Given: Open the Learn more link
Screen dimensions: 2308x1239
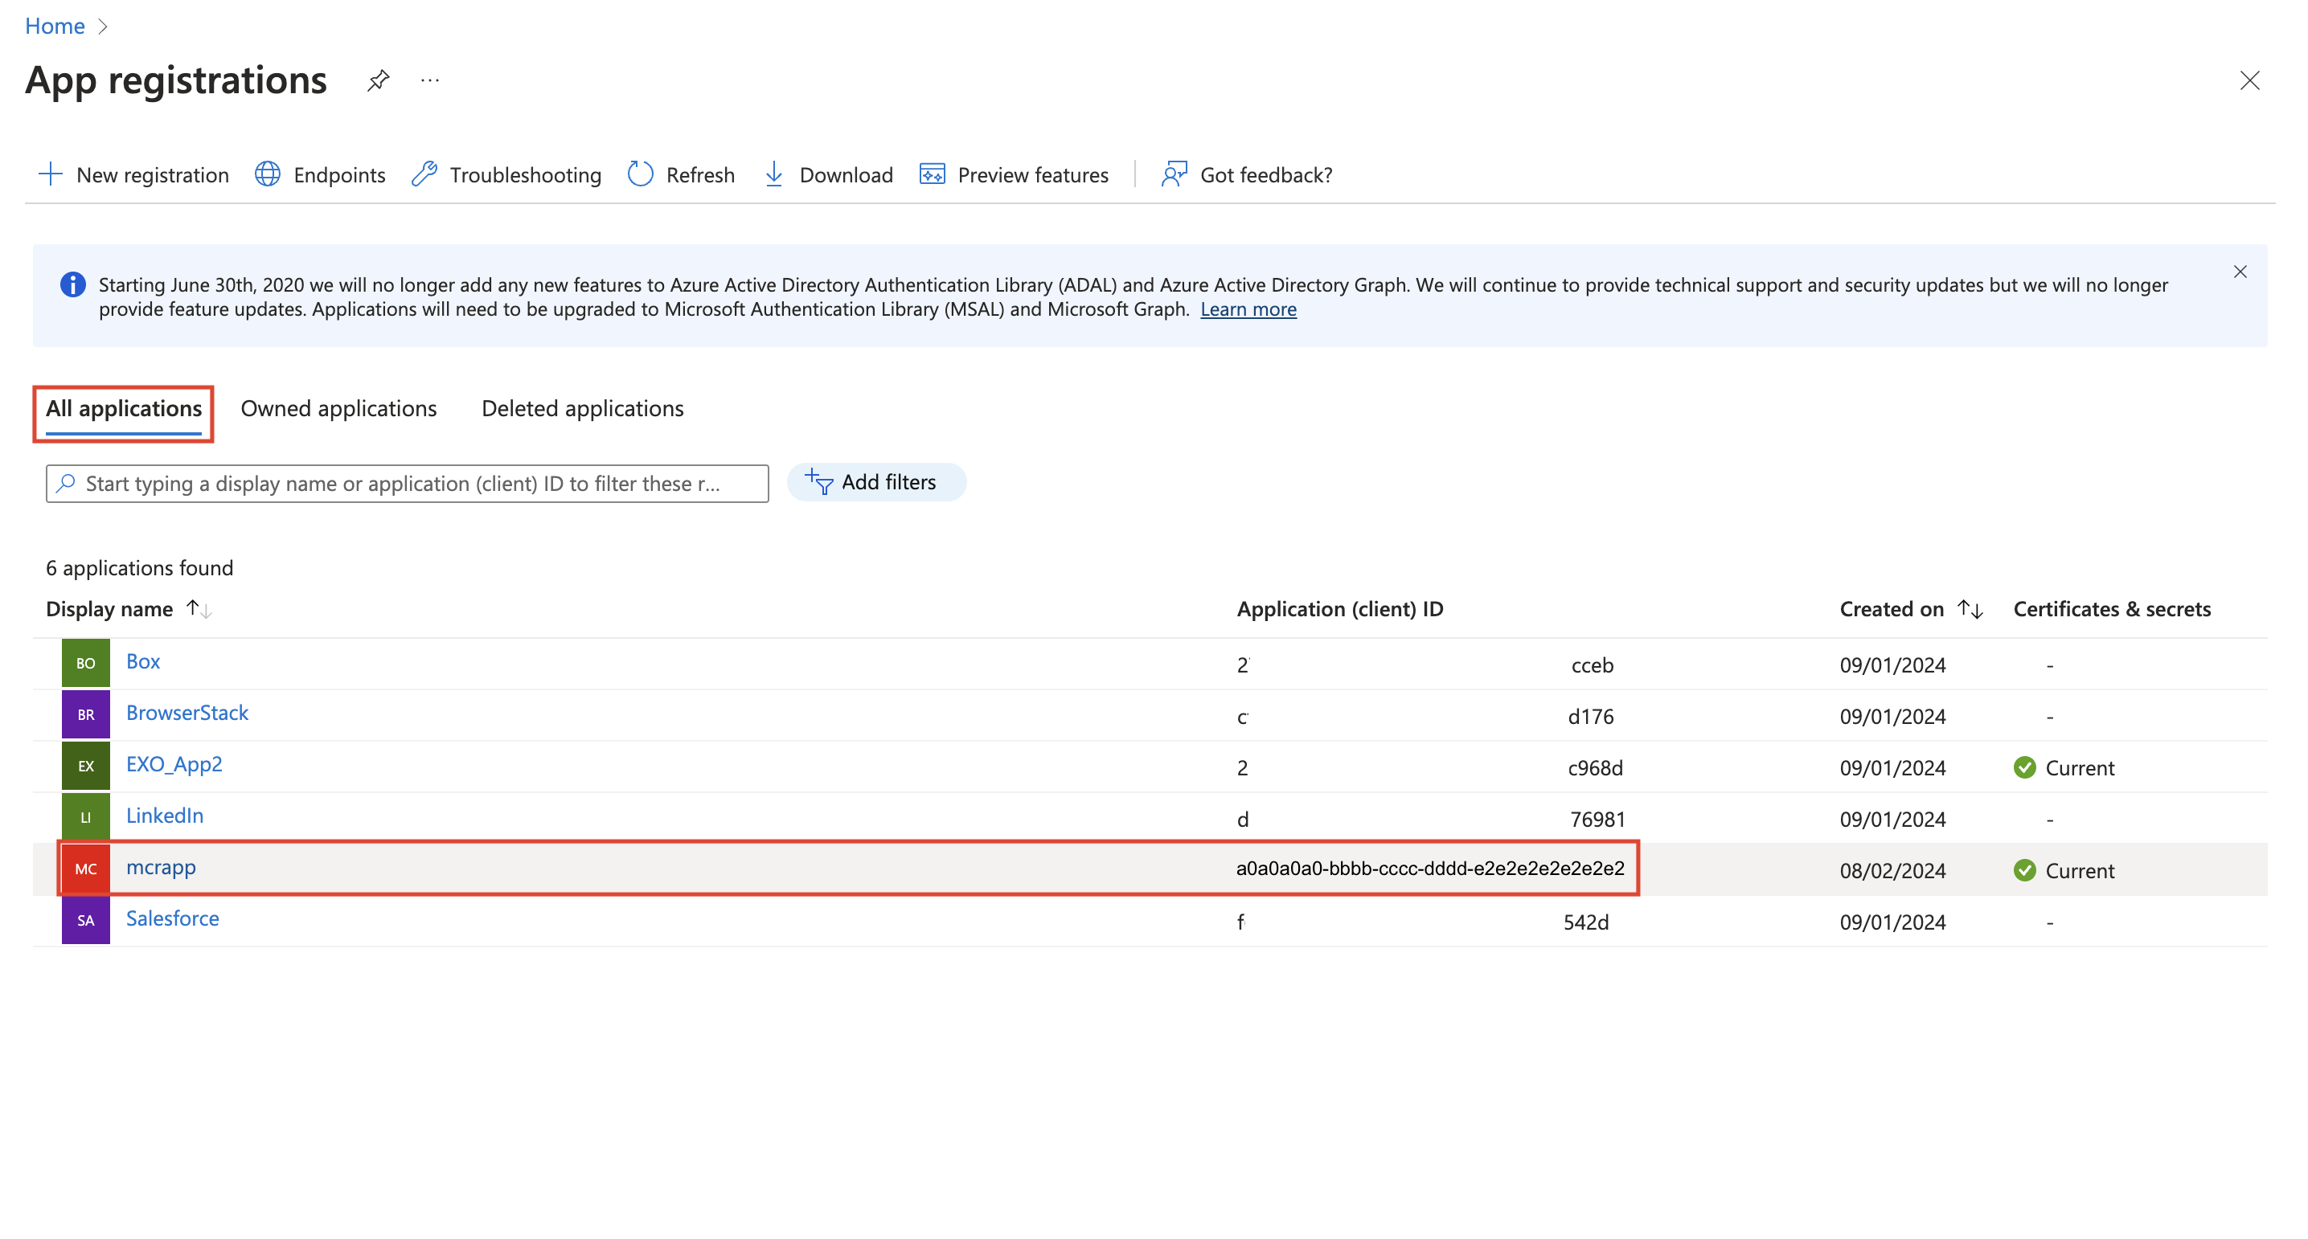Looking at the screenshot, I should coord(1248,309).
